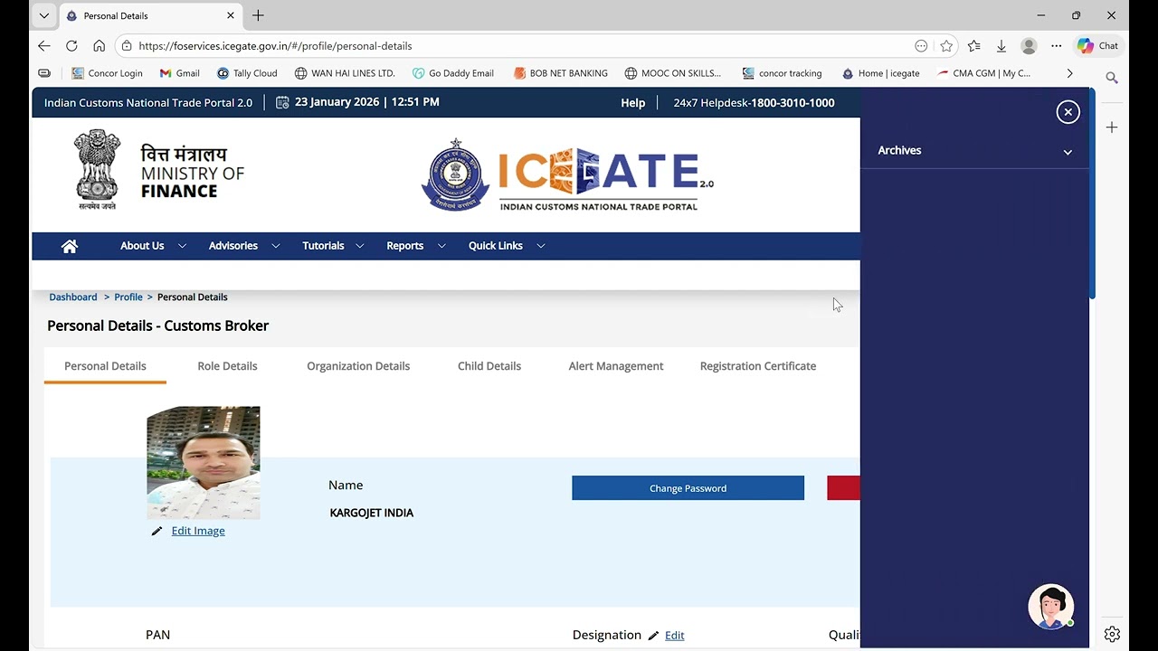Click the calendar icon by date
Screen dimensions: 1158x651
point(282,103)
